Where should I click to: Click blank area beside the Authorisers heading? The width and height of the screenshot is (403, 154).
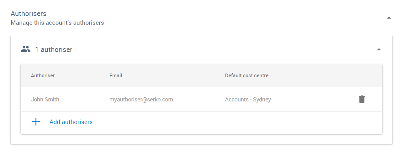tap(220, 18)
